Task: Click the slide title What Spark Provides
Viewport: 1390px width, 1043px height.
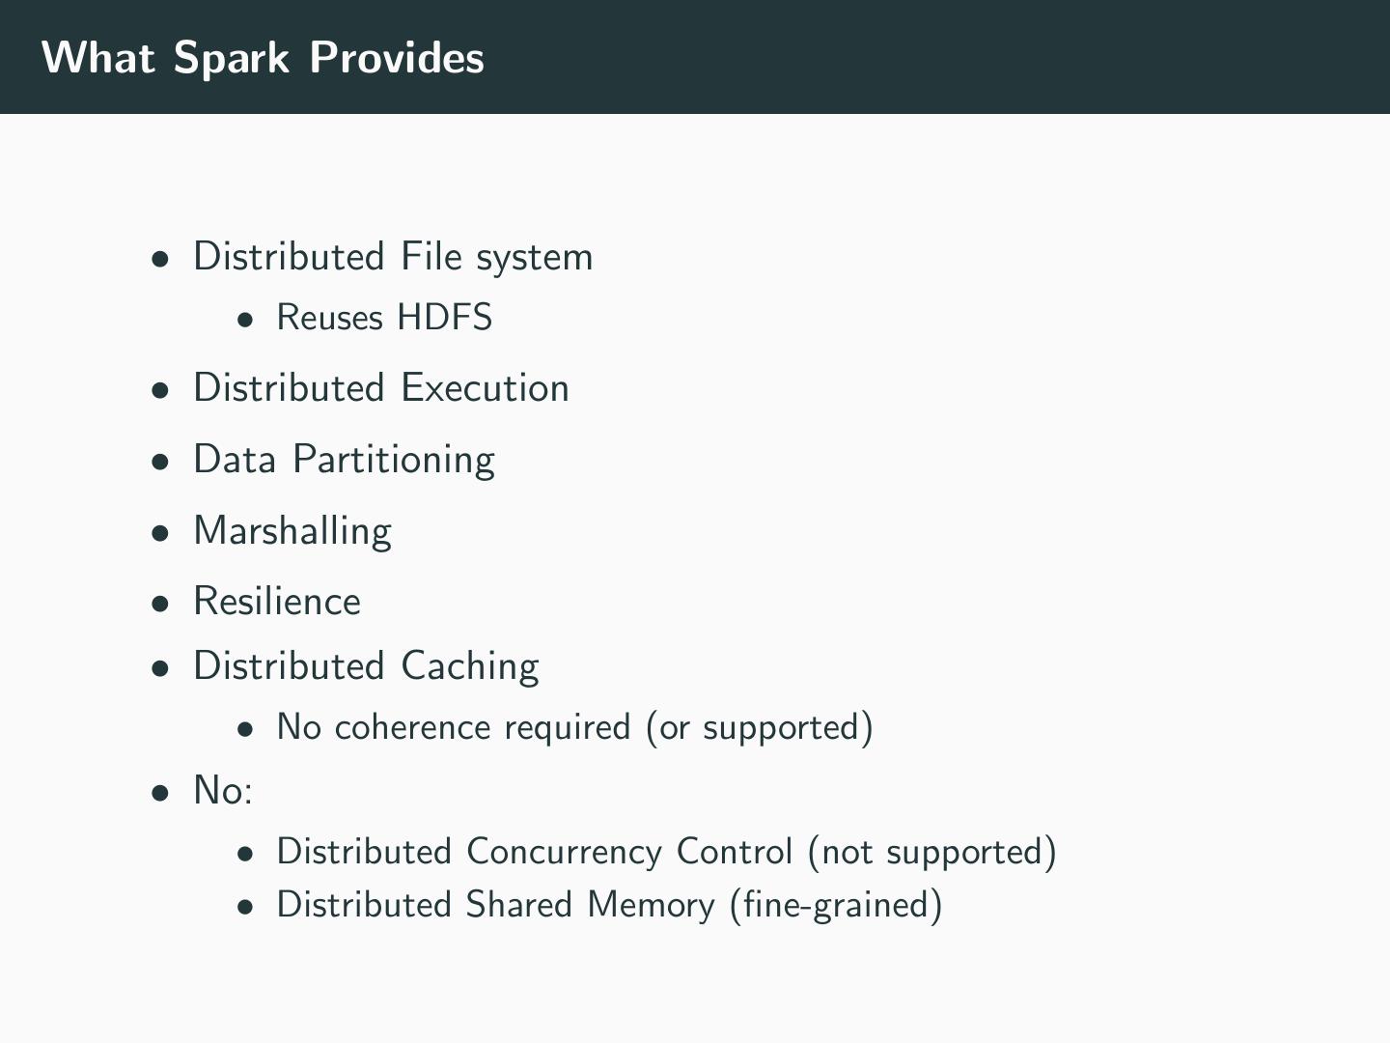Action: (x=263, y=58)
